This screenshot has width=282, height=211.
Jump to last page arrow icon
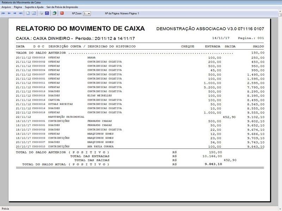(21, 13)
